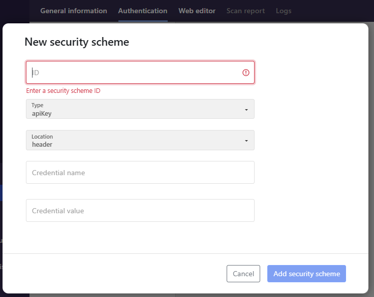Click the 'Location' label in the dropdown
374x297 pixels.
(42, 137)
